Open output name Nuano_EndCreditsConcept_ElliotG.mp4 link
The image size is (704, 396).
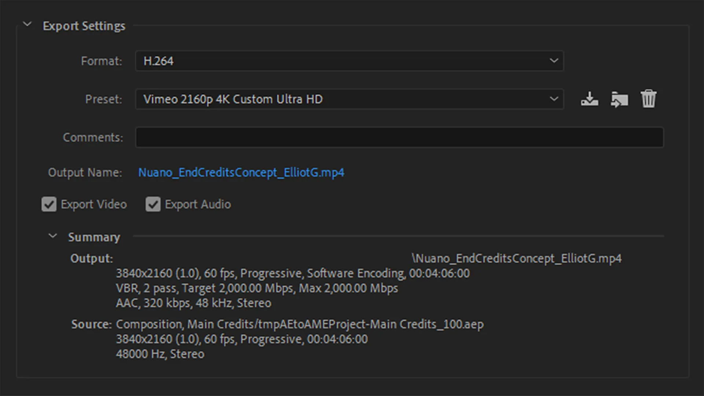click(241, 173)
